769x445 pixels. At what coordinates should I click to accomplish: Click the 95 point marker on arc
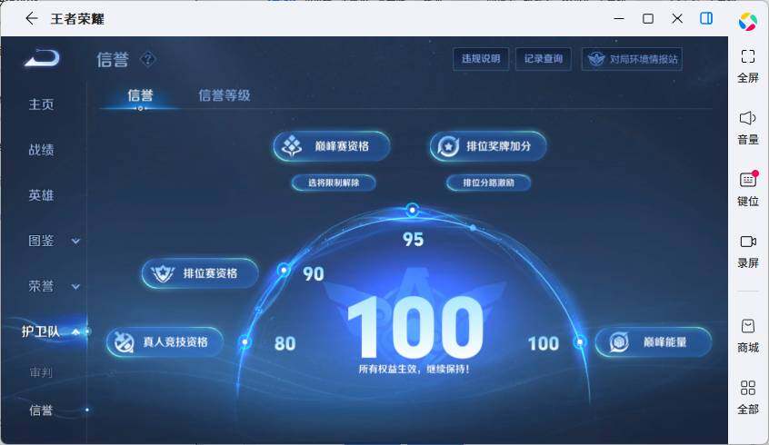click(x=413, y=210)
